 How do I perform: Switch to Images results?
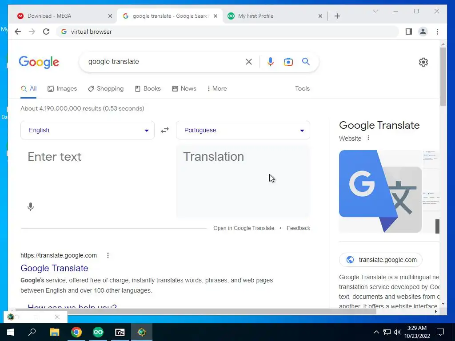point(62,89)
